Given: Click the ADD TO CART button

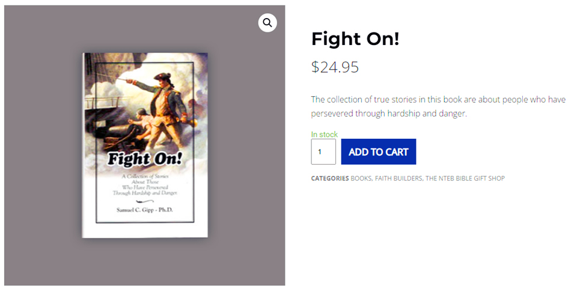Looking at the screenshot, I should [x=378, y=152].
